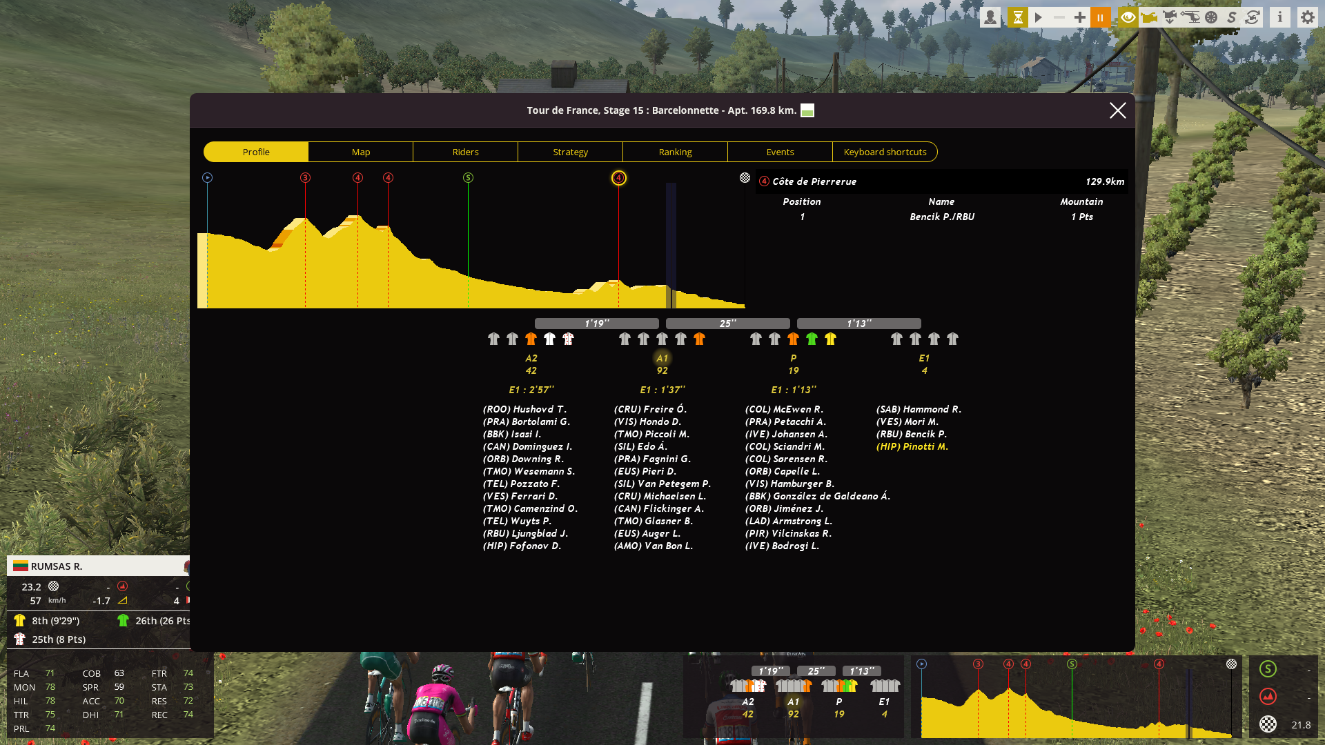Open the Ranking tab
1325x745 pixels.
(676, 152)
